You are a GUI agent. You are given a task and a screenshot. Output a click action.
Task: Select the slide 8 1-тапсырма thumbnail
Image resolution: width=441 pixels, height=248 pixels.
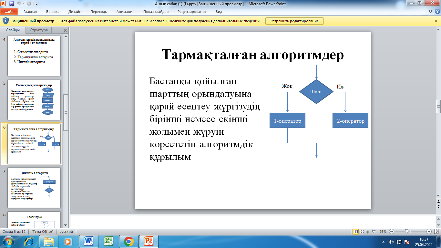pyautogui.click(x=34, y=219)
